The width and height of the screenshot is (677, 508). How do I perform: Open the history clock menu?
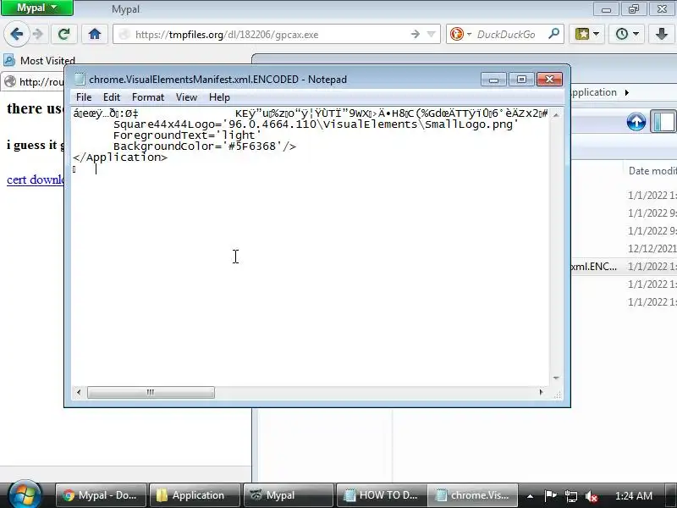click(626, 34)
